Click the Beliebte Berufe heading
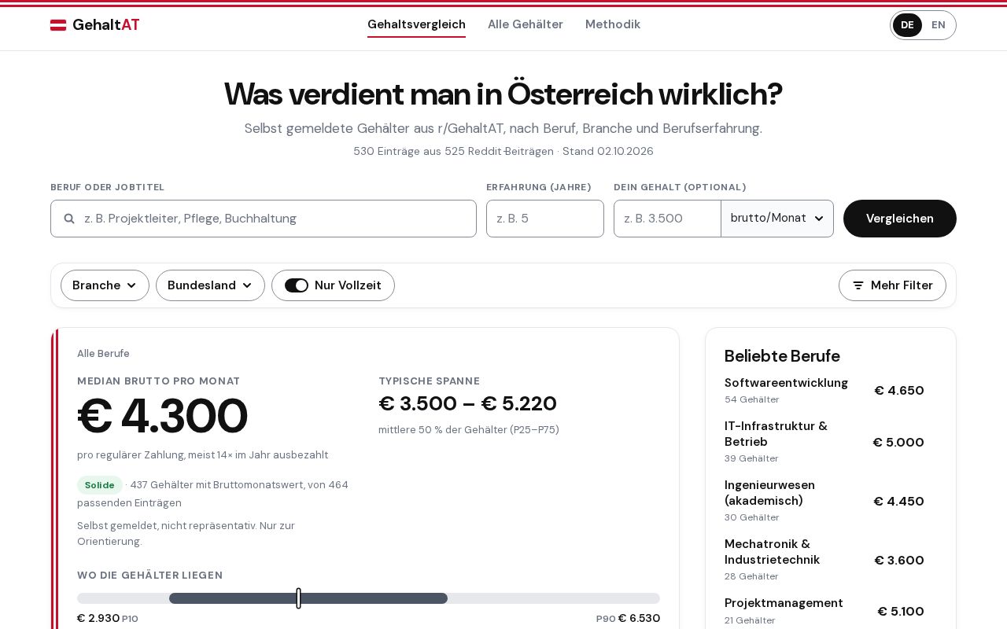Image resolution: width=1007 pixels, height=629 pixels. (x=782, y=356)
